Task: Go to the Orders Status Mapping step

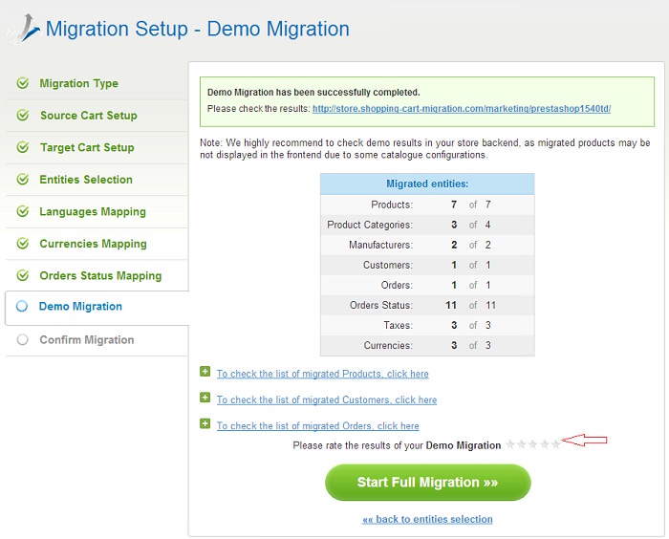Action: (x=100, y=275)
